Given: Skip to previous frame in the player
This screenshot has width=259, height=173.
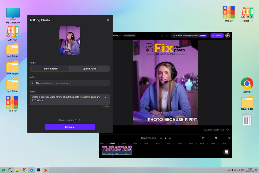Looking at the screenshot, I should (x=161, y=138).
